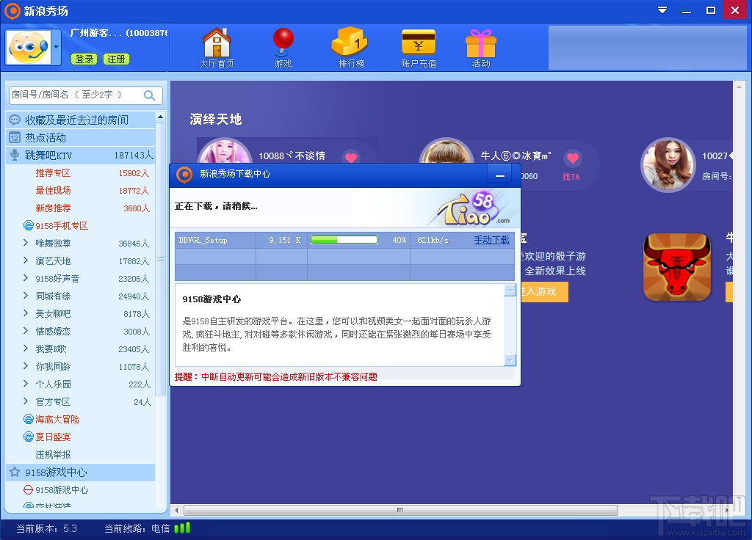Screen dimensions: 752x540
Task: Open 违规举报 entry
Action: [x=53, y=455]
